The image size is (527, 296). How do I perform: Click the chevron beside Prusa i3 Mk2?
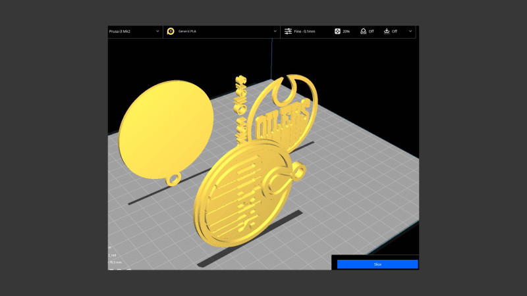157,31
